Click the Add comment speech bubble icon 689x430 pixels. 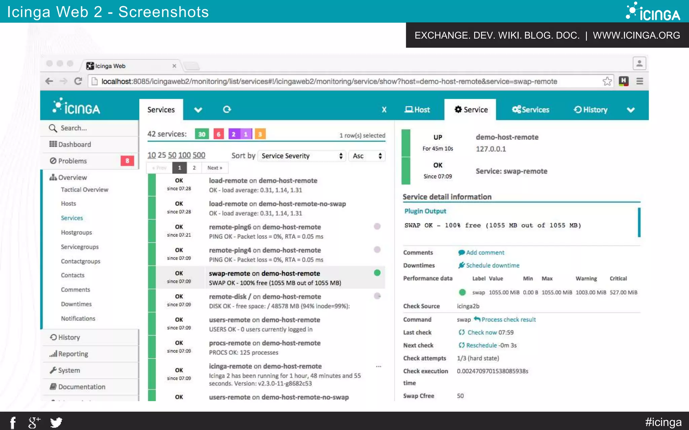(461, 253)
